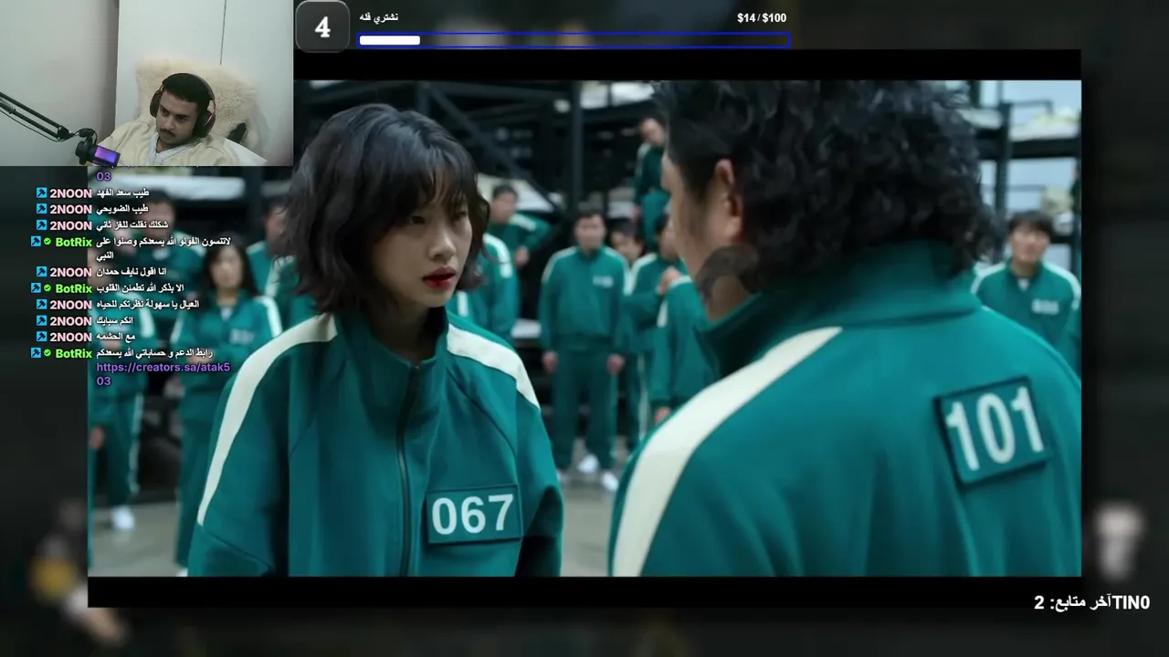The height and width of the screenshot is (657, 1169).
Task: Click 2NOON username beside 'انا اقول نايف حمدان'
Action: click(70, 272)
